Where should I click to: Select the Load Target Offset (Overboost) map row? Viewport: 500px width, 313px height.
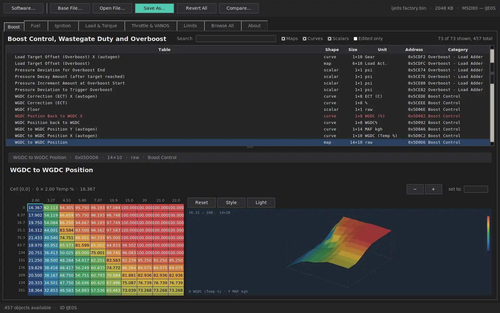248,64
